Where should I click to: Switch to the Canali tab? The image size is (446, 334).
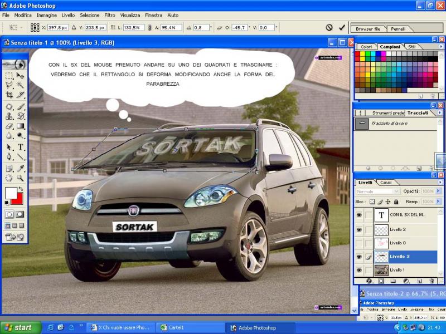(x=386, y=183)
